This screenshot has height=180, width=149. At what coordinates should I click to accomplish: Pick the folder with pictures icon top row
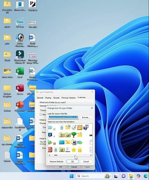click(68, 127)
